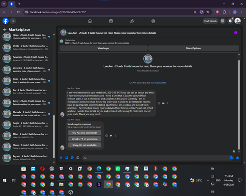Open the Facebook search icon
The width and height of the screenshot is (246, 196).
point(13,21)
